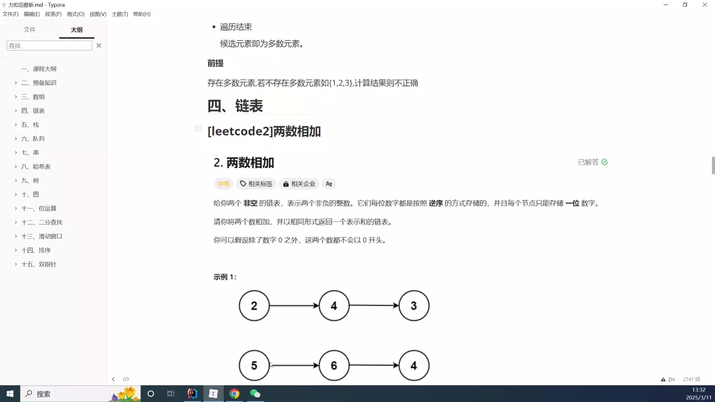Viewport: 715px width, 402px height.
Task: Expand the 十三、滑动窗口 outline section
Action: pyautogui.click(x=15, y=236)
